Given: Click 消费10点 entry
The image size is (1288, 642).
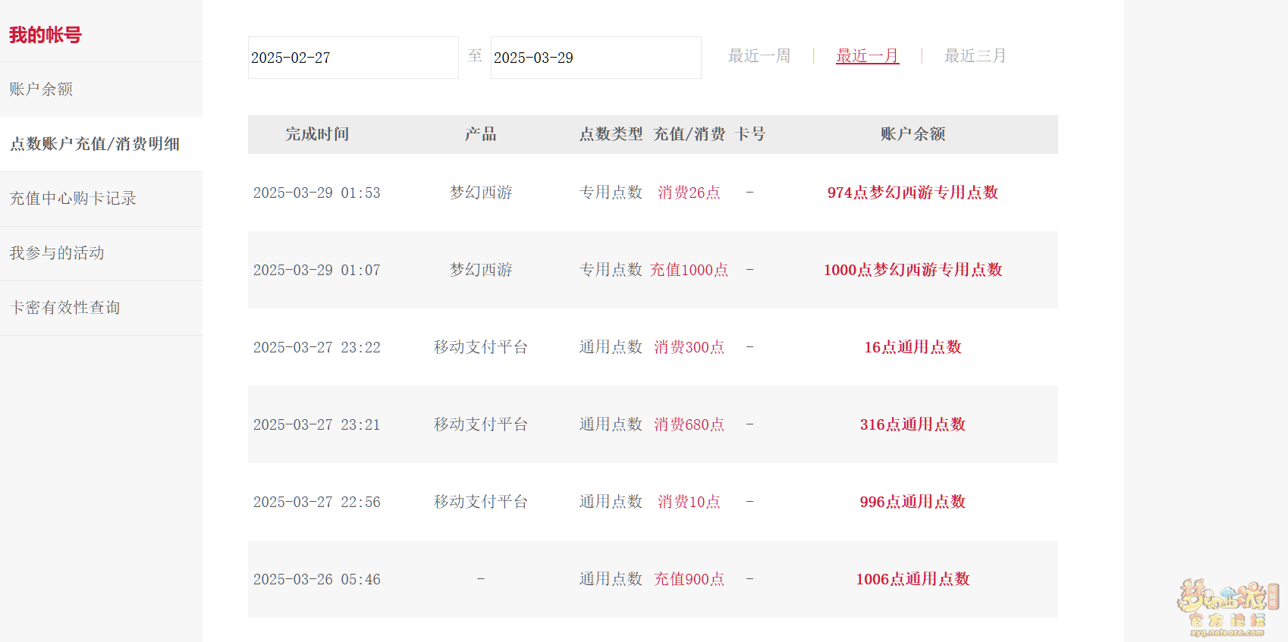Looking at the screenshot, I should pos(690,502).
